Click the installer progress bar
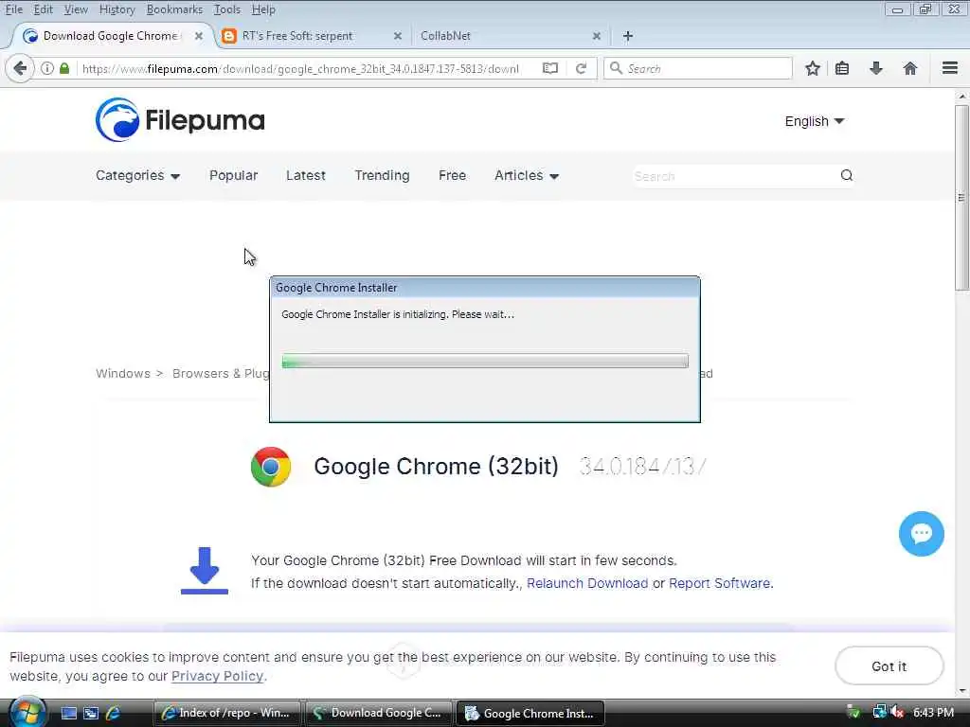Viewport: 970px width, 727px height. [484, 361]
